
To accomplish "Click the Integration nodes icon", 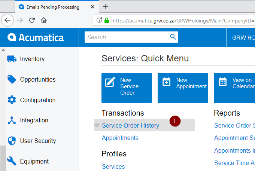I will (12, 120).
